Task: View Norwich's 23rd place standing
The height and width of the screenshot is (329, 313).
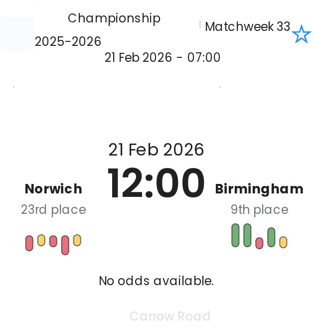Action: (53, 210)
